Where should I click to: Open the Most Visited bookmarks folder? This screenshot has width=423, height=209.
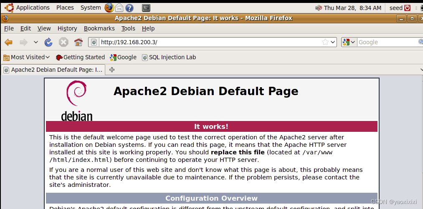point(27,57)
